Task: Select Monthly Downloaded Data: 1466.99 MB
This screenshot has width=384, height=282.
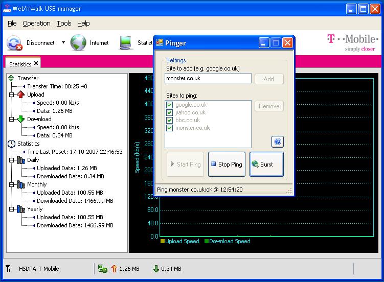Action: (75, 201)
